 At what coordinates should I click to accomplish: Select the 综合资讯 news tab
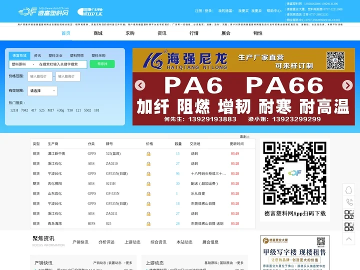coord(158,242)
